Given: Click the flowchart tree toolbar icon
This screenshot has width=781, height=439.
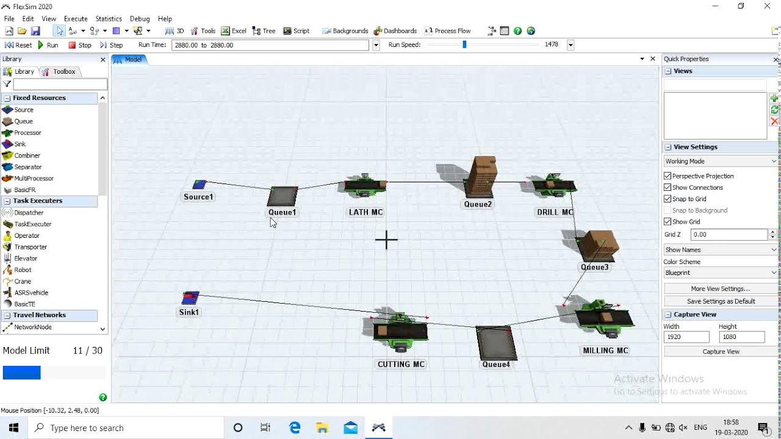Looking at the screenshot, I should pos(492,30).
